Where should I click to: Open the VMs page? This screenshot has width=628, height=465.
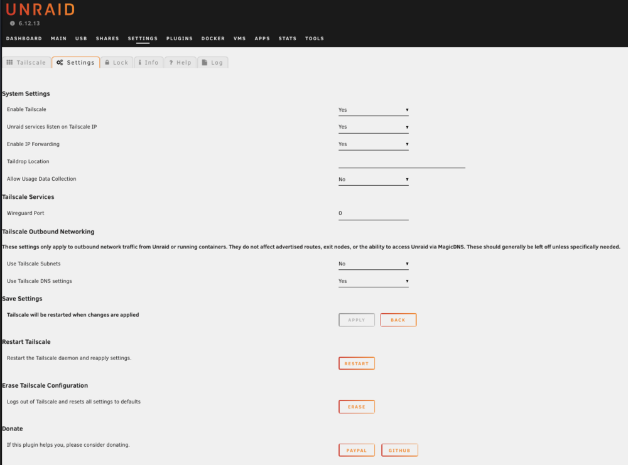[x=239, y=38]
